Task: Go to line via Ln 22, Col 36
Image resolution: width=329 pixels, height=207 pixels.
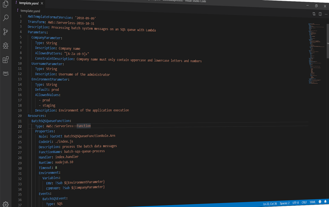Action: tap(270, 203)
